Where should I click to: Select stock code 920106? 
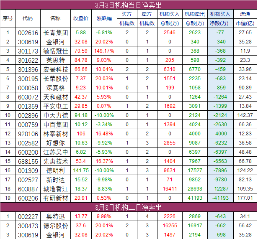pyautogui.click(x=28, y=134)
